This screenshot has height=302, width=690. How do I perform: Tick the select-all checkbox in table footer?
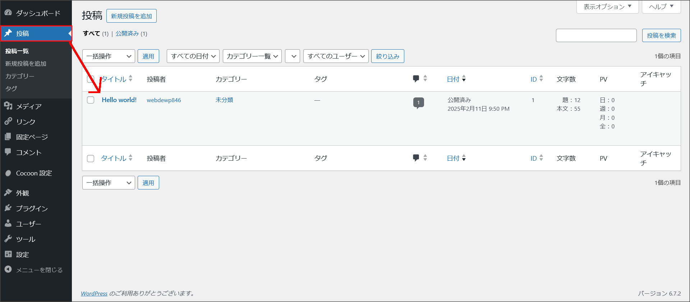tap(91, 159)
